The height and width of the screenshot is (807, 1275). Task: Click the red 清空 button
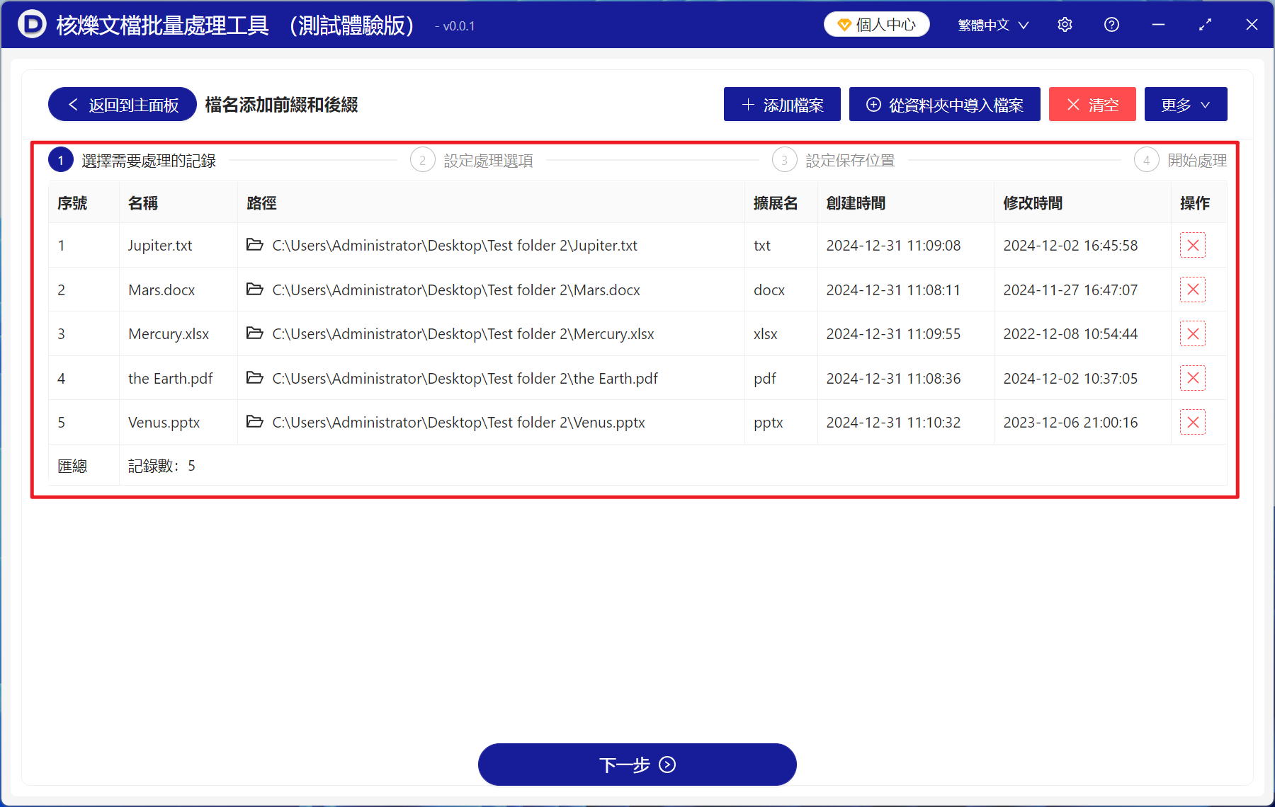(x=1092, y=105)
